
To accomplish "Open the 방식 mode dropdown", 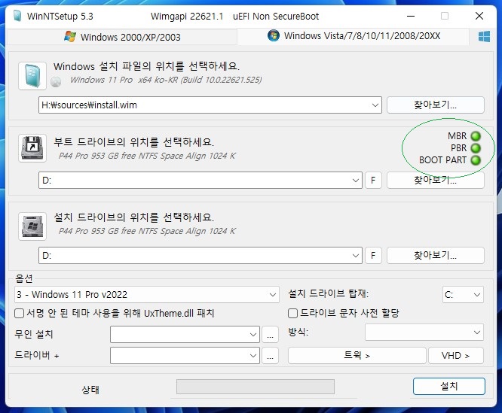I will pyautogui.click(x=424, y=333).
